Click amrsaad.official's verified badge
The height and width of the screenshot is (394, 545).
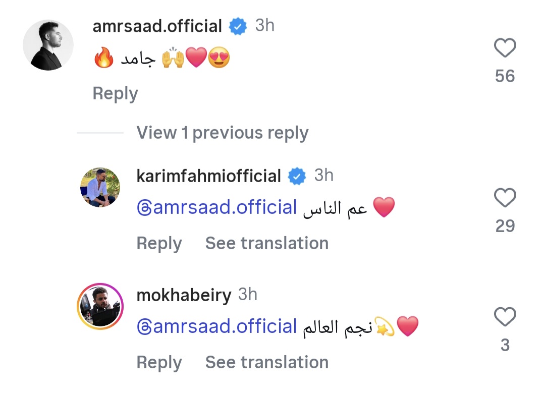[x=238, y=26]
